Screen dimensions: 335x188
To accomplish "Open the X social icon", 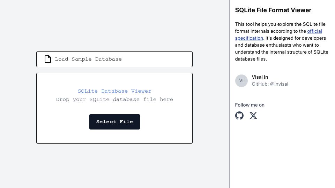I will 253,116.
